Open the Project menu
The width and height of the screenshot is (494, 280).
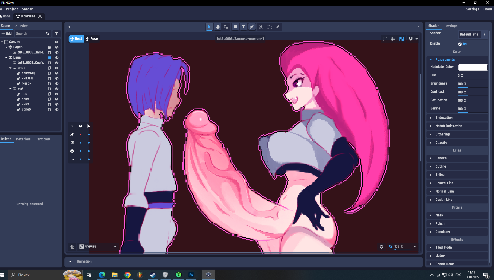[x=12, y=9]
